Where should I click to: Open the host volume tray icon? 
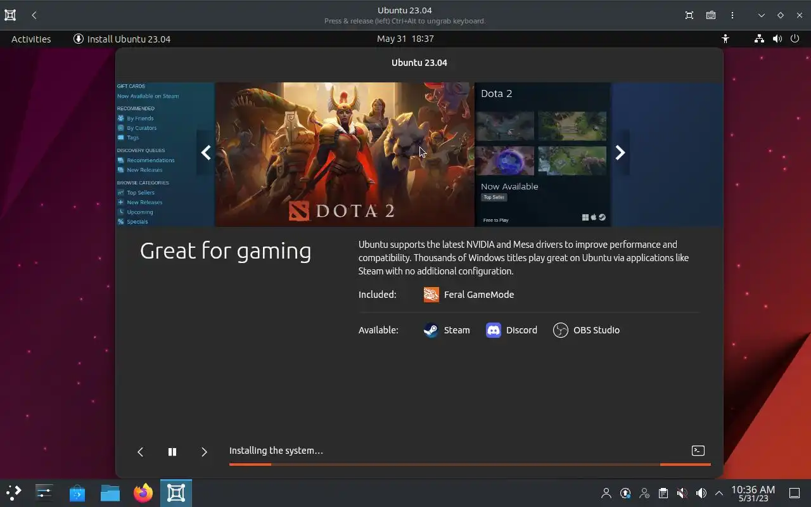(701, 493)
